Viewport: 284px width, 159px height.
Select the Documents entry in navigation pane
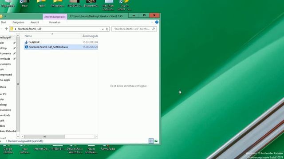pos(5,64)
